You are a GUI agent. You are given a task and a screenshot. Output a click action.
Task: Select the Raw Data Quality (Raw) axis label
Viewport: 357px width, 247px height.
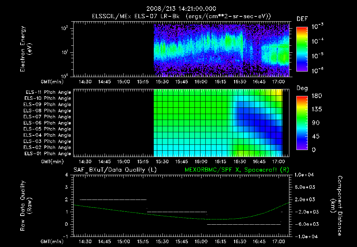point(26,206)
